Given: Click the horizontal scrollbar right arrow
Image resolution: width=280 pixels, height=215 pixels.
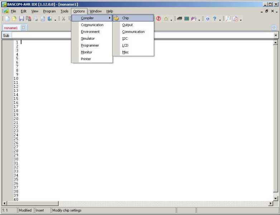Looking at the screenshot, I should 271,203.
